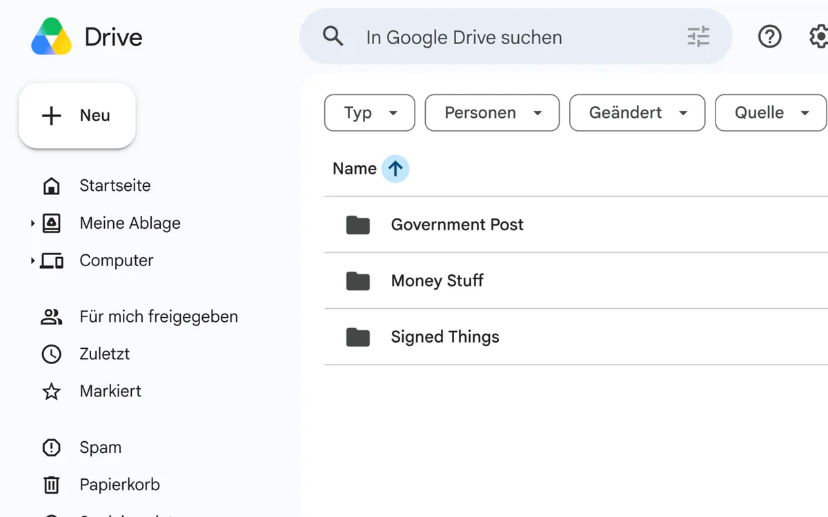Open Für mich freigegeben

[159, 317]
